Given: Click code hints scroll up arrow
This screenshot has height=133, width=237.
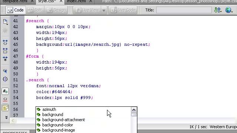Looking at the screenshot, I should tap(134, 110).
